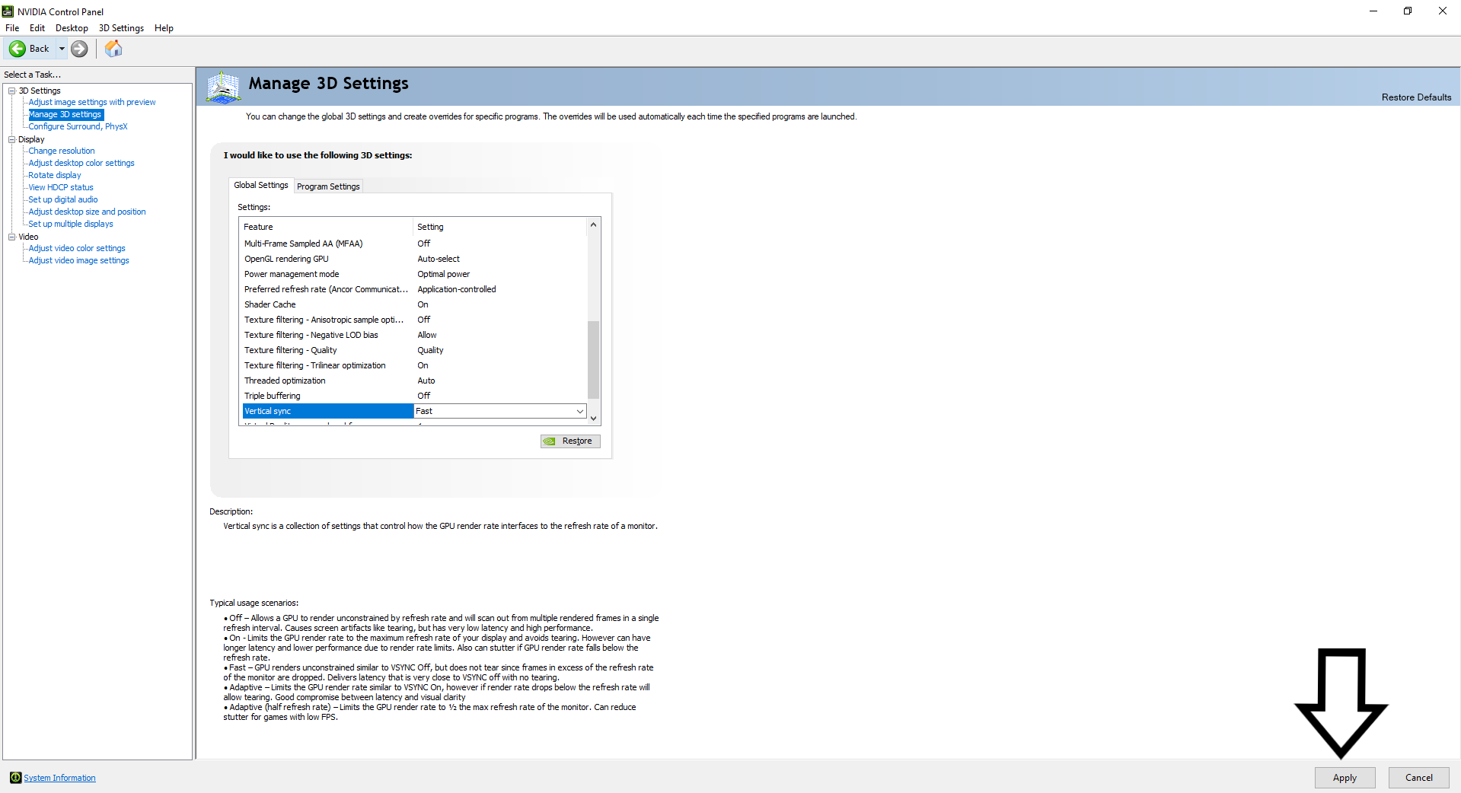Click the Apply button

pyautogui.click(x=1345, y=778)
